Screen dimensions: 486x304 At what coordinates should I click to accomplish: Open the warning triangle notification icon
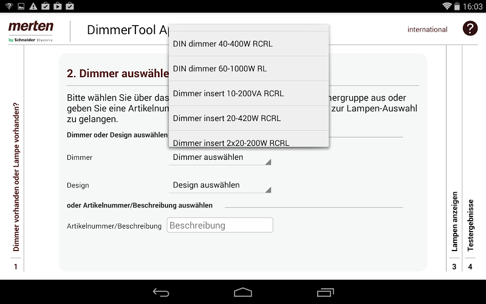pos(33,6)
